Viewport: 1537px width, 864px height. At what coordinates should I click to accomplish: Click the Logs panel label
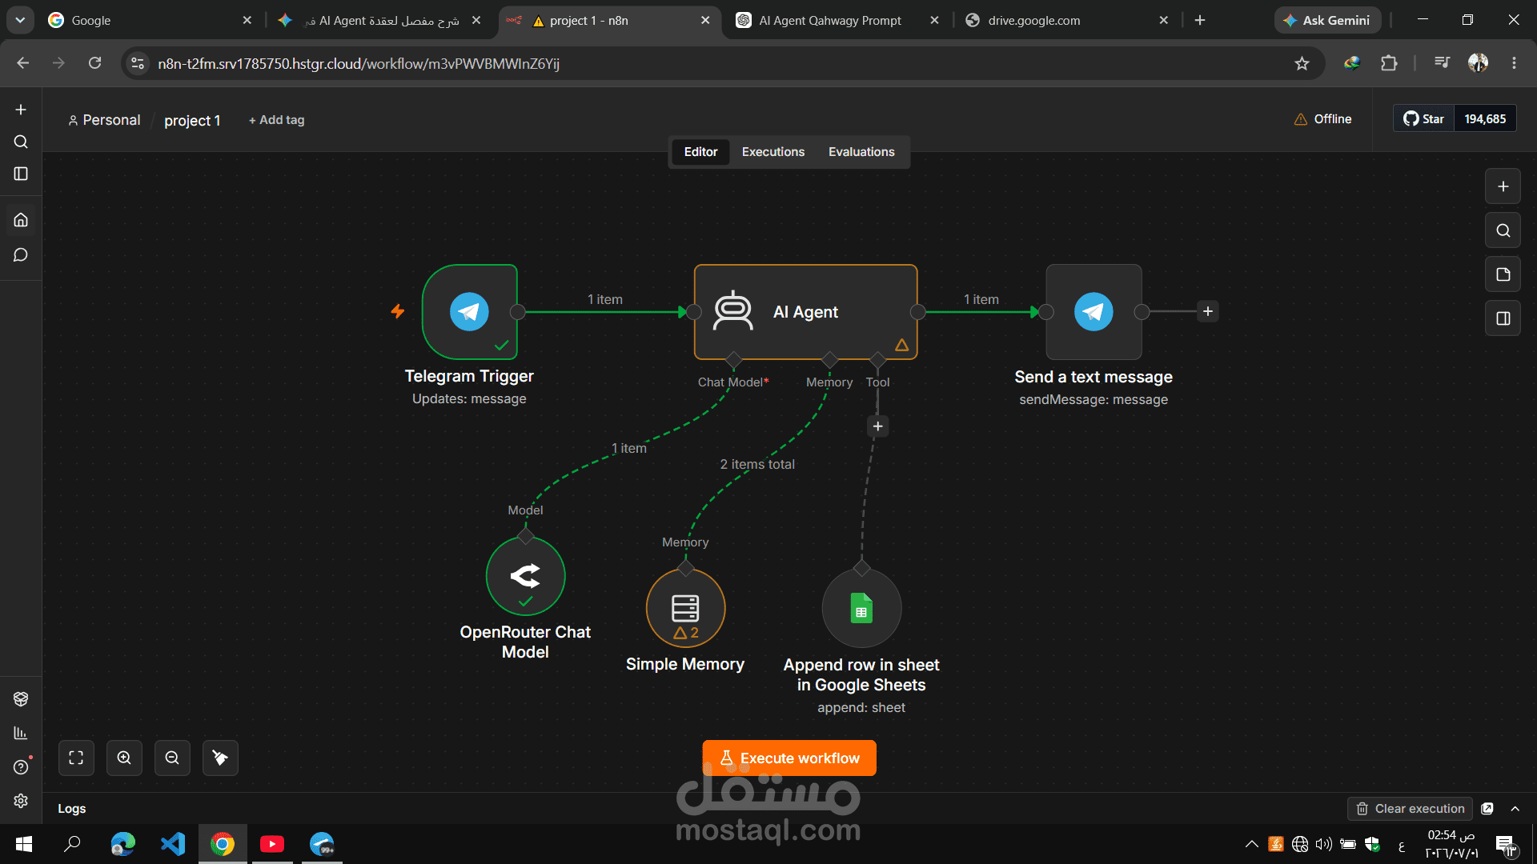(71, 809)
